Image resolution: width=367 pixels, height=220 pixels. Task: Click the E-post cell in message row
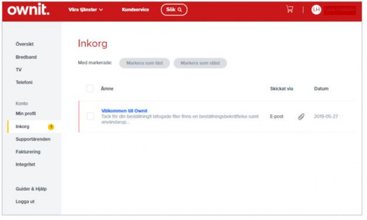click(276, 116)
